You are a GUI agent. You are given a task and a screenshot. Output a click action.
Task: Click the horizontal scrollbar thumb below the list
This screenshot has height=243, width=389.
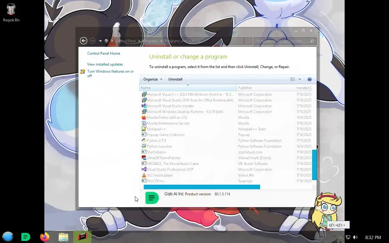202,187
